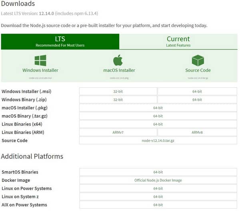This screenshot has height=211, width=240.
Task: Click the 'macOS Installer (.pkg)' row label
Action: tap(24, 108)
